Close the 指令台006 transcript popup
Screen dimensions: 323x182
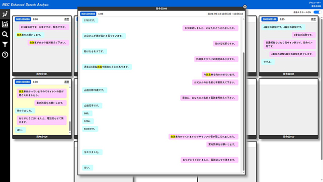[244, 7]
